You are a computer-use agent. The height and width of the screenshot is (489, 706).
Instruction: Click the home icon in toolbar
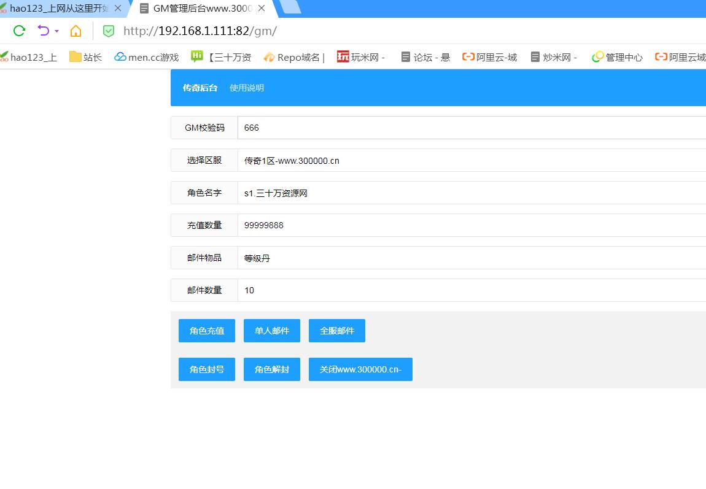(x=76, y=31)
